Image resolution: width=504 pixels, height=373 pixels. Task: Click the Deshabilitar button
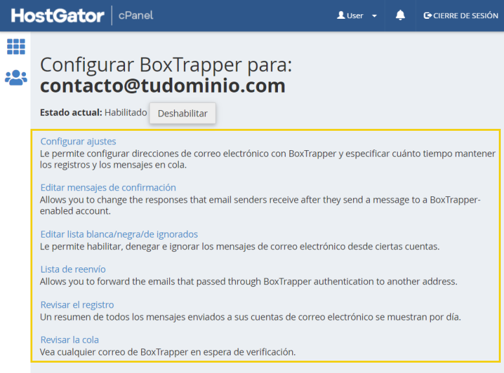183,113
